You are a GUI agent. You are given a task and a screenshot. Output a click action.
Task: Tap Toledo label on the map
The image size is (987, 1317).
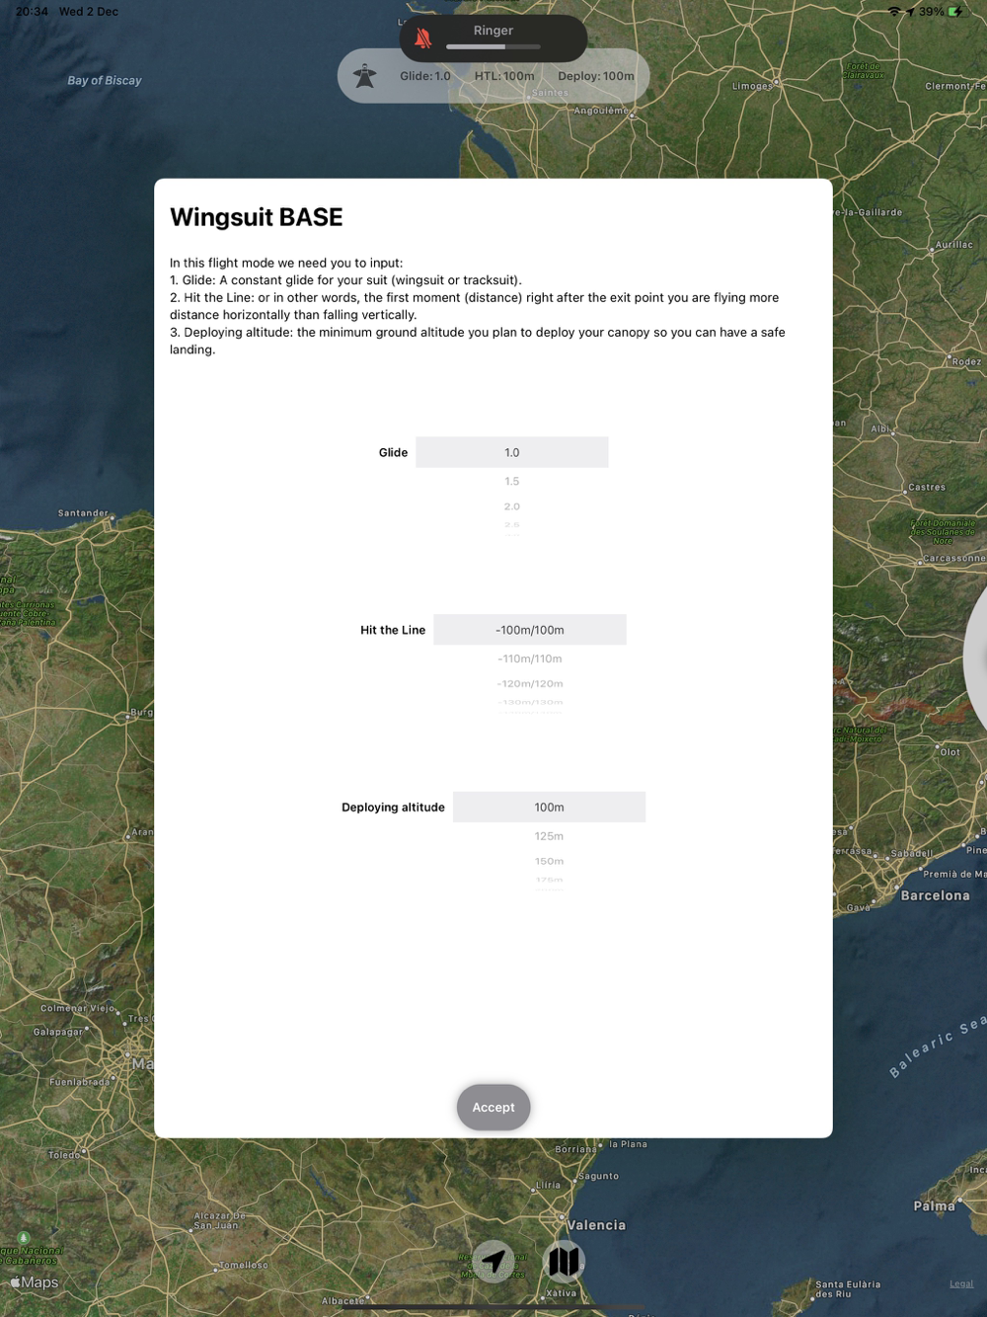[x=64, y=1154]
